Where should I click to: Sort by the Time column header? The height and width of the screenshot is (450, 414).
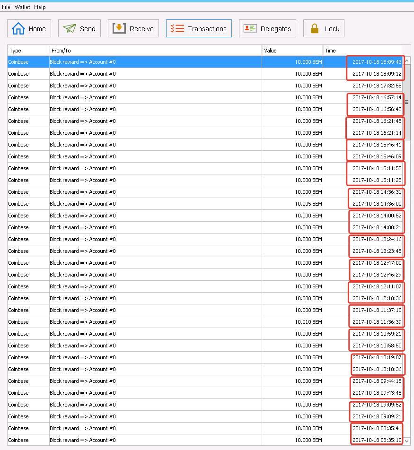pos(362,51)
